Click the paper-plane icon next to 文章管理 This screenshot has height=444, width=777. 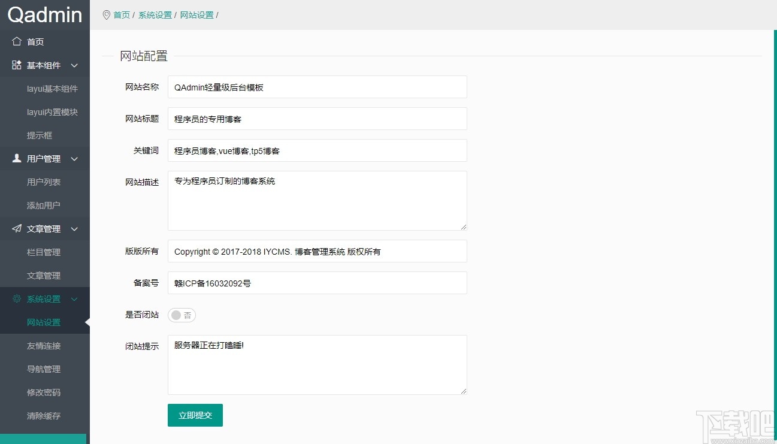click(x=16, y=228)
